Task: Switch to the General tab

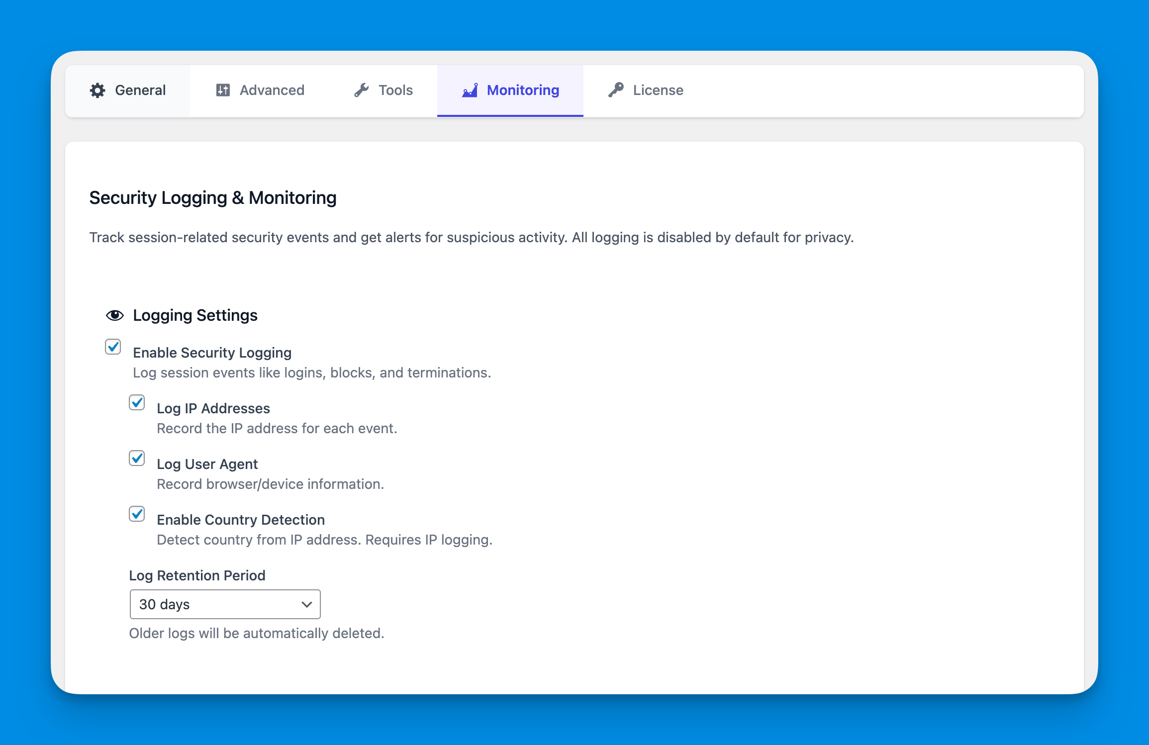Action: tap(140, 91)
